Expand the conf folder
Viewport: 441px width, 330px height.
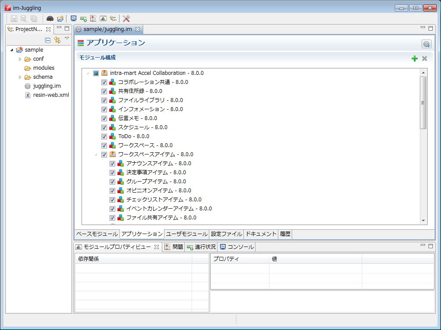[20, 59]
